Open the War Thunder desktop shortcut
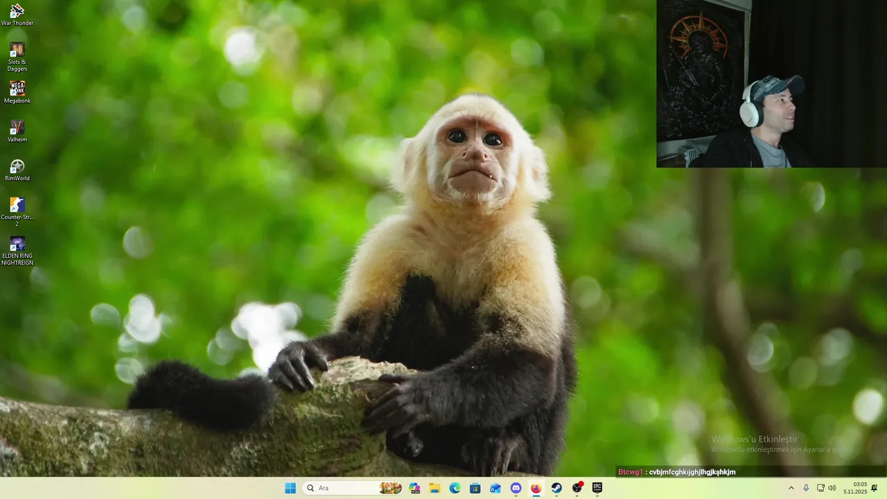This screenshot has width=887, height=499. click(17, 15)
